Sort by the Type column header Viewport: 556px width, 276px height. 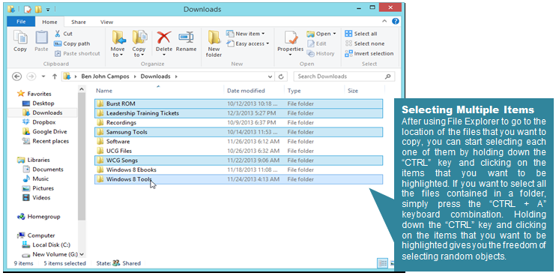315,91
